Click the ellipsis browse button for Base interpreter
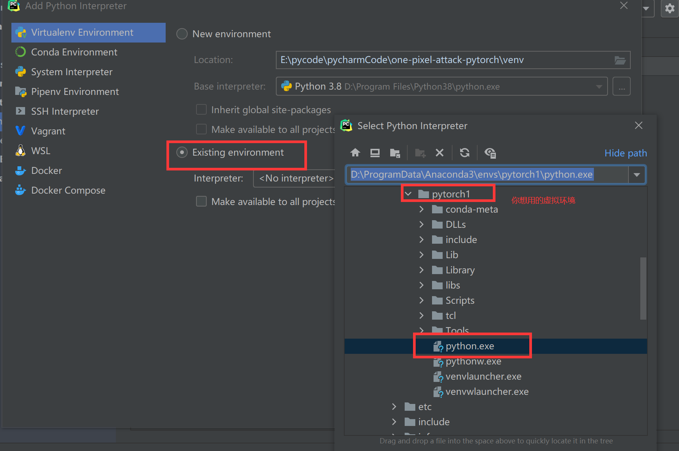Image resolution: width=679 pixels, height=451 pixels. [x=622, y=87]
